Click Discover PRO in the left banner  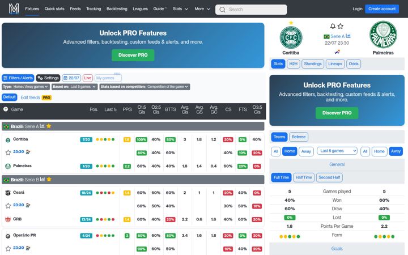133,55
